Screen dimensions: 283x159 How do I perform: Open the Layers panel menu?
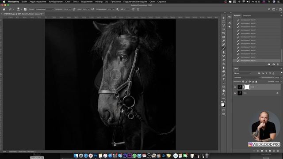[281, 69]
